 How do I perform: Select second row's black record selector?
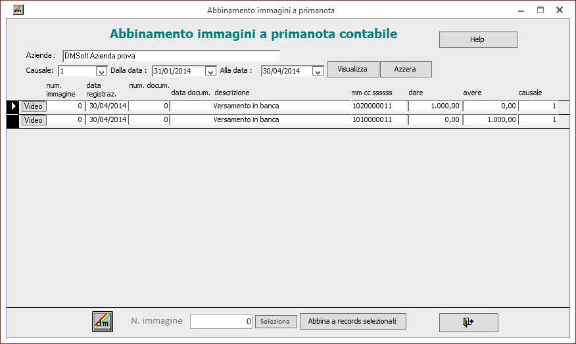click(13, 120)
